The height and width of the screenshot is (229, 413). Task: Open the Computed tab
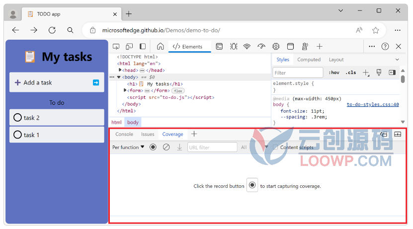(309, 60)
